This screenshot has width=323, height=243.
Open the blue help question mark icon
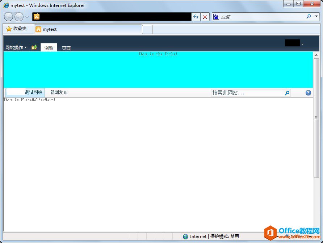click(308, 93)
